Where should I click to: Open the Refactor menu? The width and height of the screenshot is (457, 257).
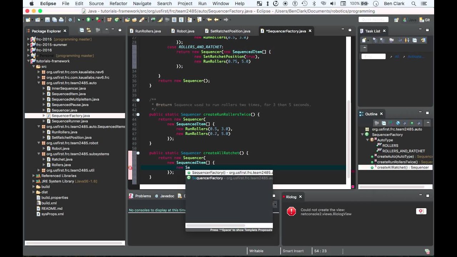118,4
